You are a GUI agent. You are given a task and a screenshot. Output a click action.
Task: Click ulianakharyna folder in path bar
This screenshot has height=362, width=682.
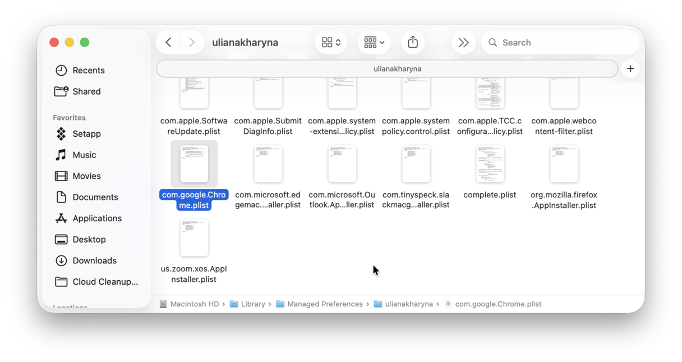403,304
